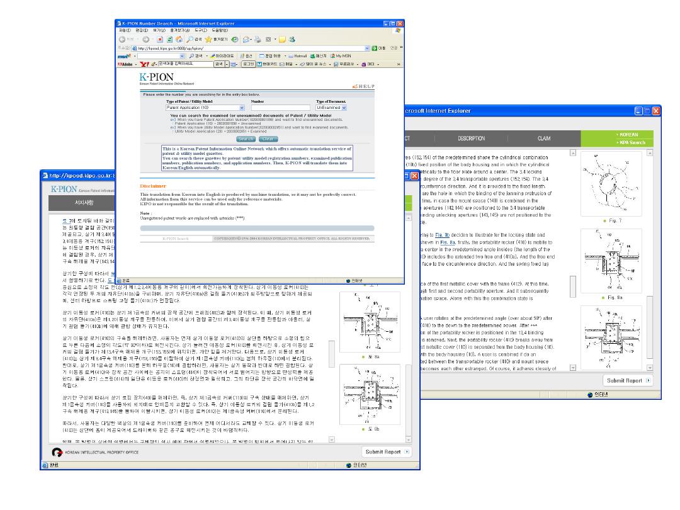Click the Back arrow in IE toolbar
Image resolution: width=680 pixels, height=510 pixels.
pos(122,40)
